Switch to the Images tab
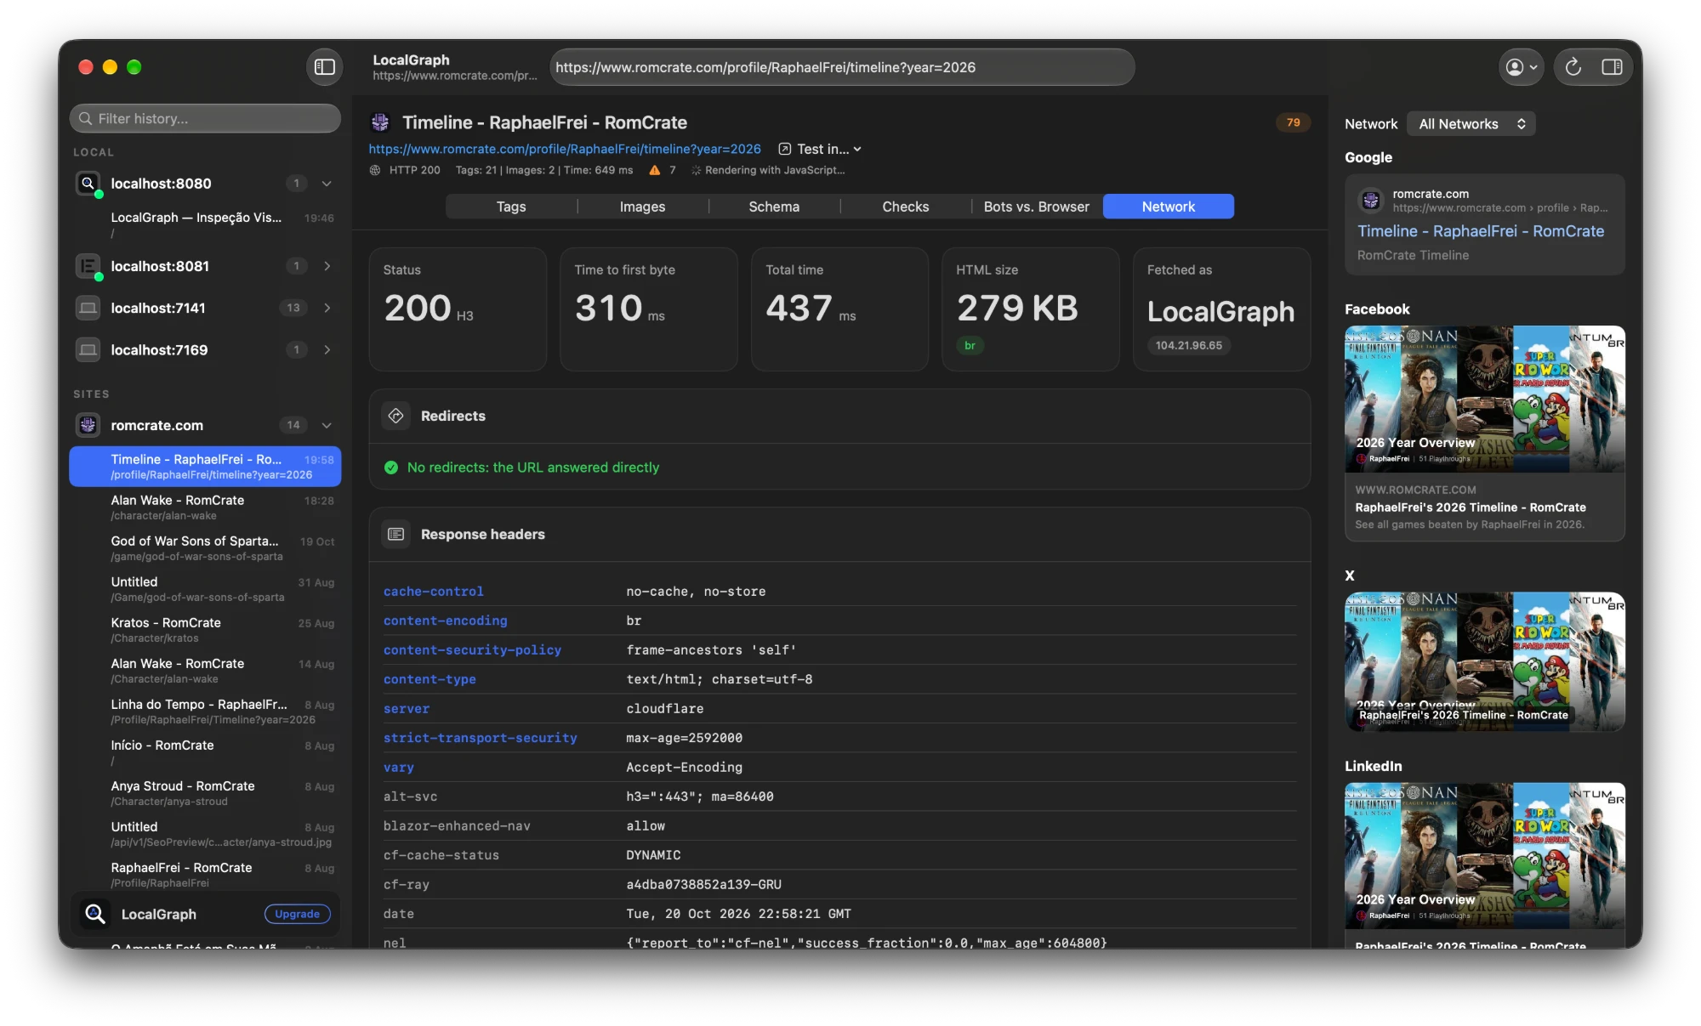The image size is (1701, 1026). click(x=642, y=207)
